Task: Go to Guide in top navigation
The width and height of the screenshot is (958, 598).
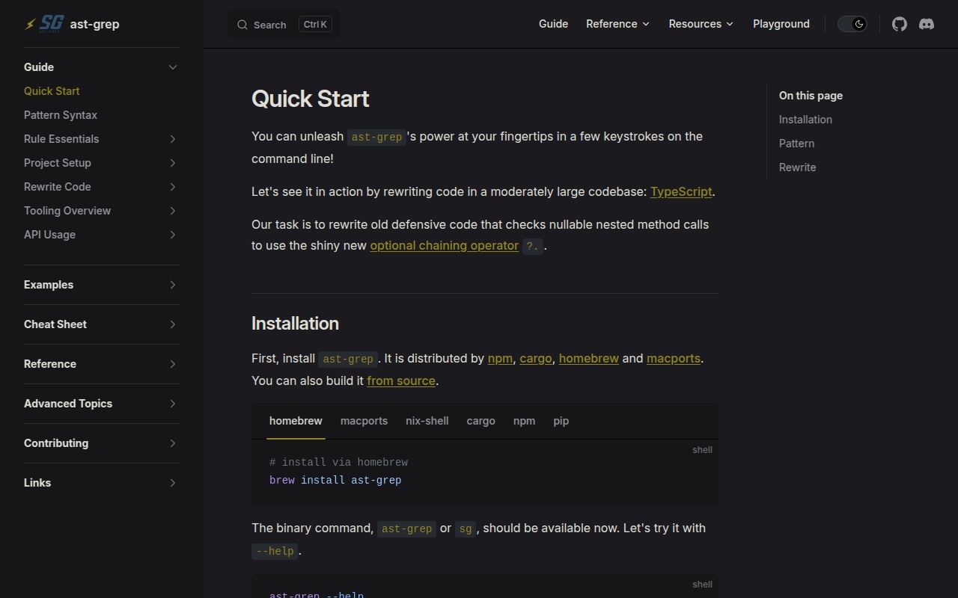Action: (x=553, y=24)
